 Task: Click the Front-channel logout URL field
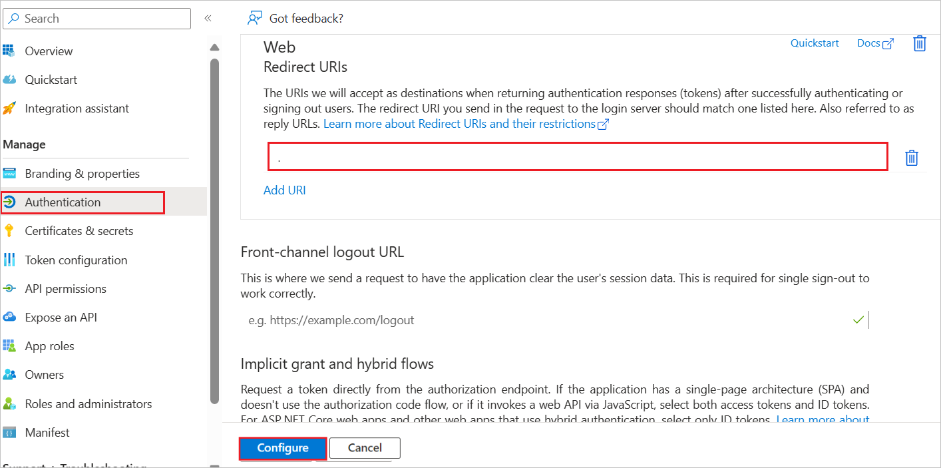554,320
